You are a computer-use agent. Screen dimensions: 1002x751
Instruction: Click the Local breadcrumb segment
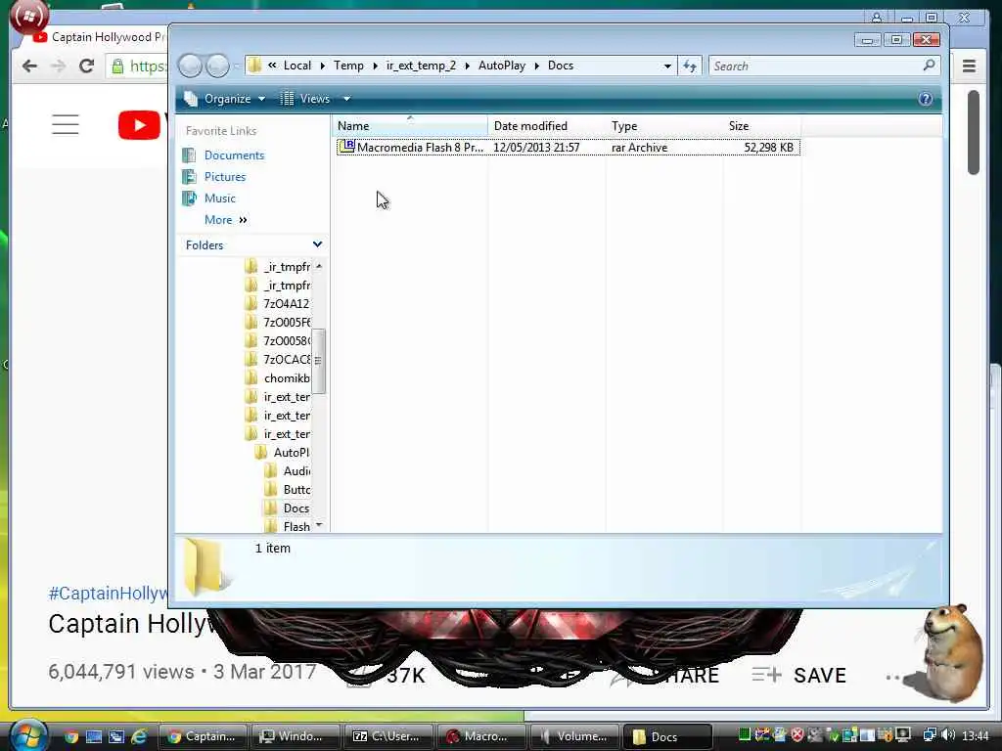(x=297, y=66)
